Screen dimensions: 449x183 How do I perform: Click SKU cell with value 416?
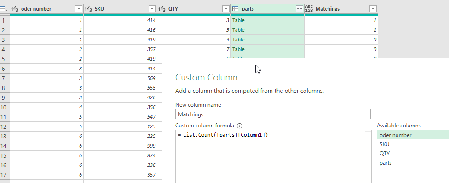[x=120, y=30]
